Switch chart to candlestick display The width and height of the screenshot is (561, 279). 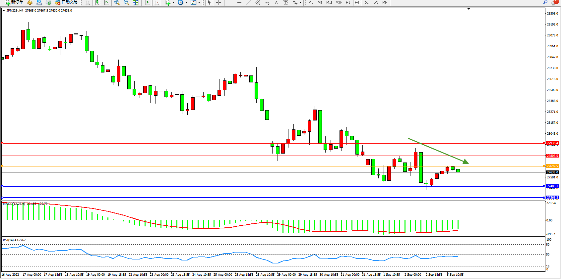click(97, 3)
